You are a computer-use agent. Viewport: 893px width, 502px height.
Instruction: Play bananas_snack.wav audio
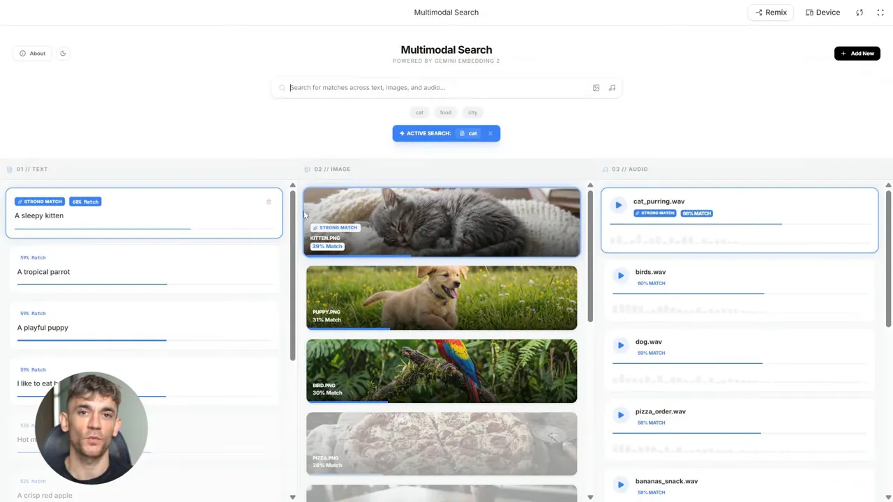tap(620, 485)
